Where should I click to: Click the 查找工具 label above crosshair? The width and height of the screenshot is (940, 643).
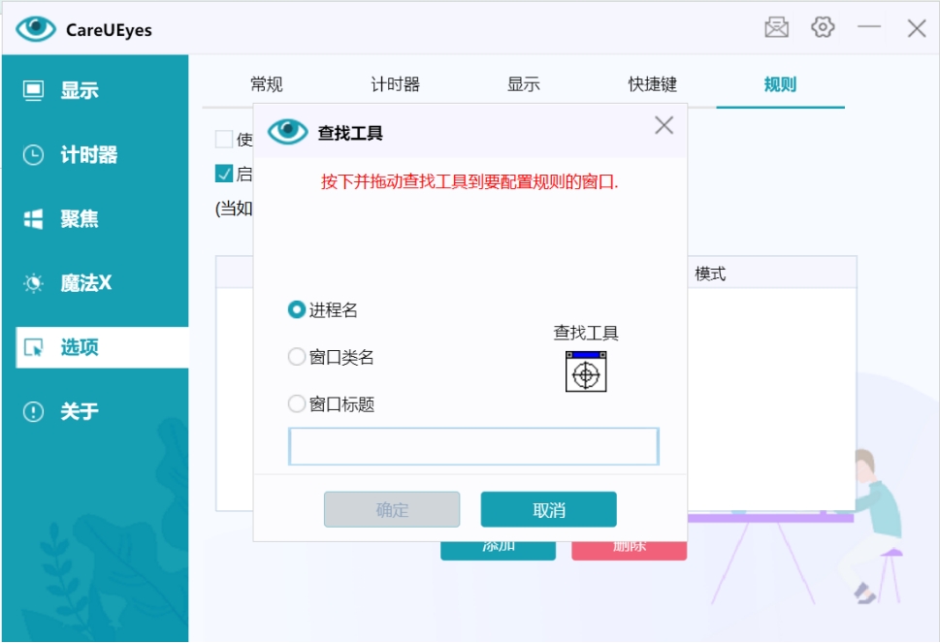click(x=586, y=333)
